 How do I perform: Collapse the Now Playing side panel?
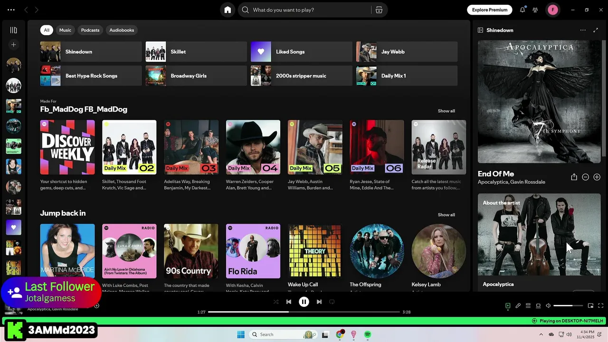480,30
